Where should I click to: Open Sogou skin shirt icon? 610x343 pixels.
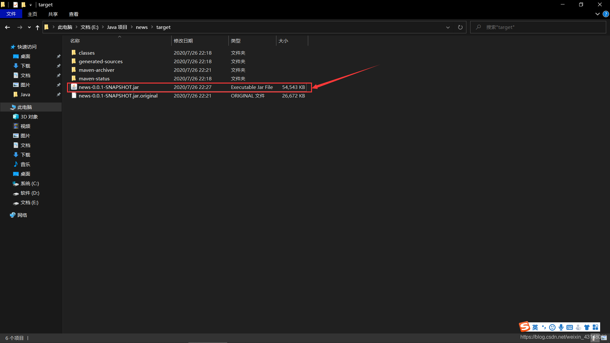pos(587,327)
